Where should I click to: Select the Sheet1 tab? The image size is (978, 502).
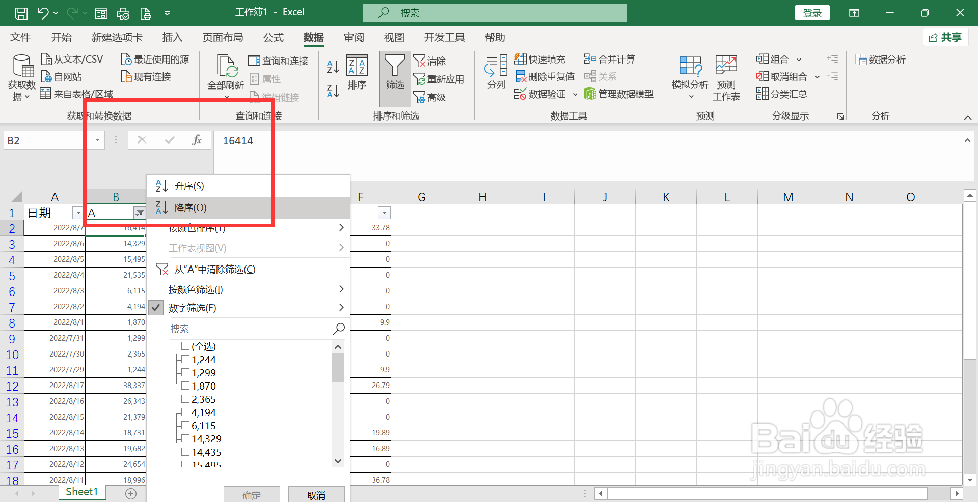pyautogui.click(x=81, y=492)
